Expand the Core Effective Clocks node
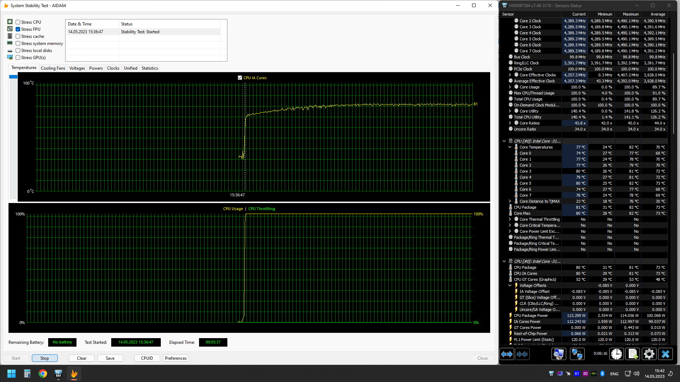The width and height of the screenshot is (680, 382). tap(510, 75)
